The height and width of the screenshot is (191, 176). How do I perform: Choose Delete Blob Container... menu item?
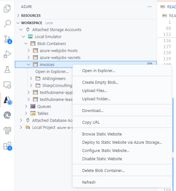[x=122, y=171]
